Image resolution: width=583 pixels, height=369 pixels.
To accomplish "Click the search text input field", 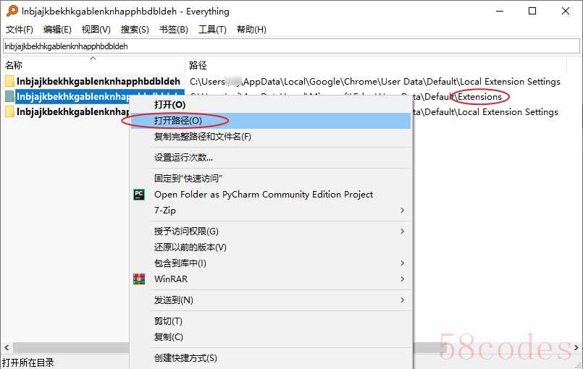I will [x=290, y=46].
